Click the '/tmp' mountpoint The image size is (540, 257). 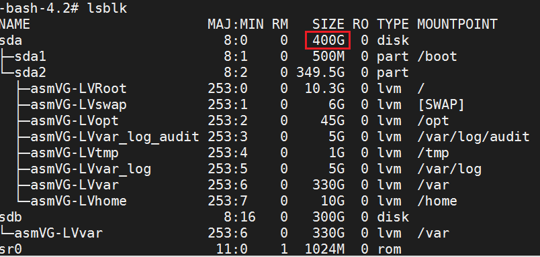point(433,153)
